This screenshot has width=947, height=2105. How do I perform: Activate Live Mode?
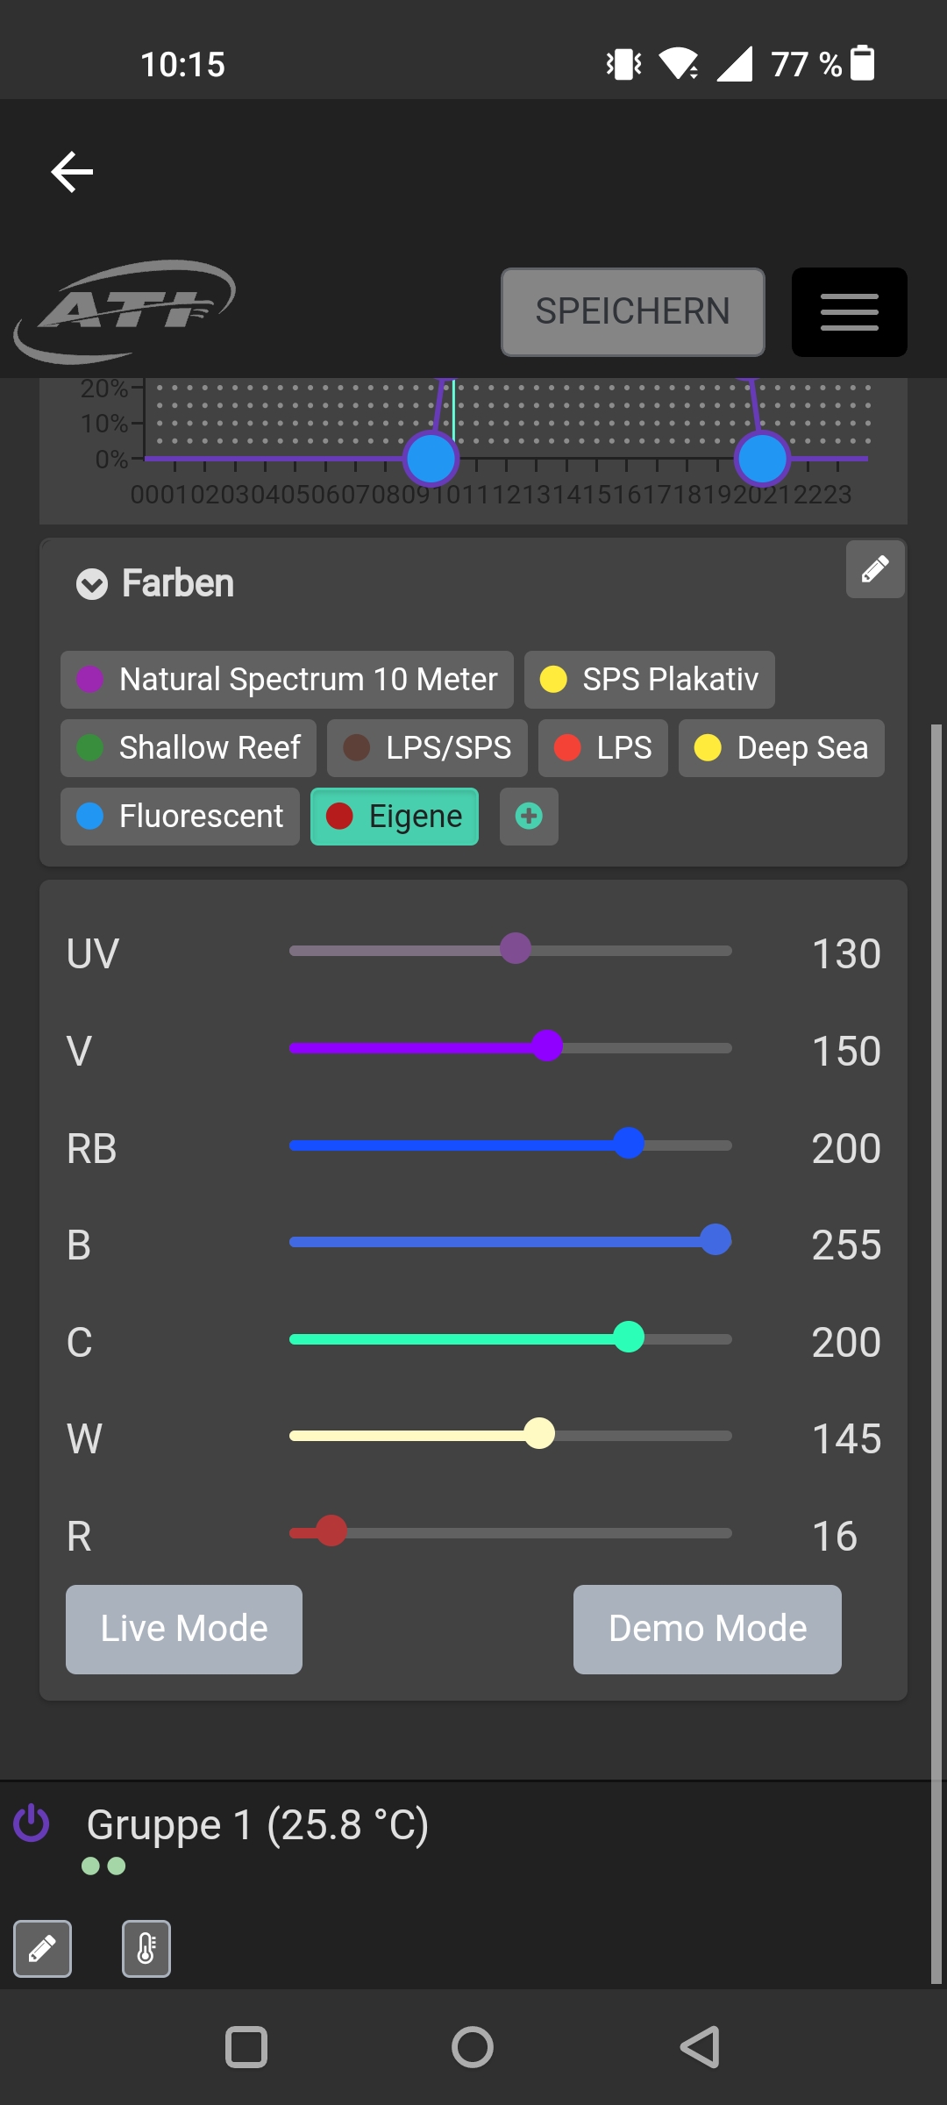pos(184,1629)
